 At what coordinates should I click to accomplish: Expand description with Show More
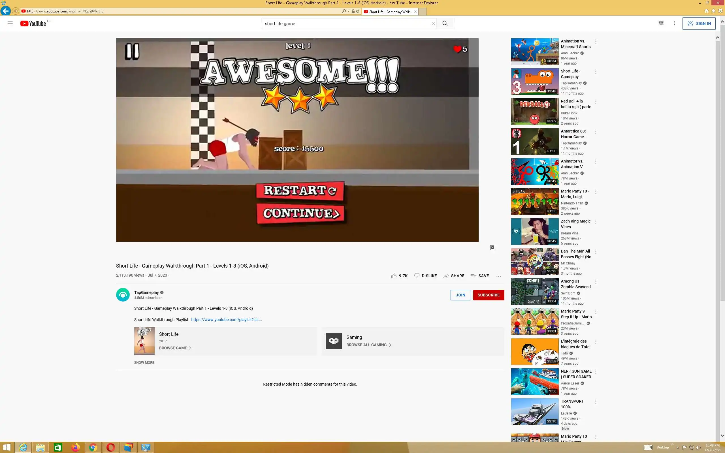tap(144, 362)
